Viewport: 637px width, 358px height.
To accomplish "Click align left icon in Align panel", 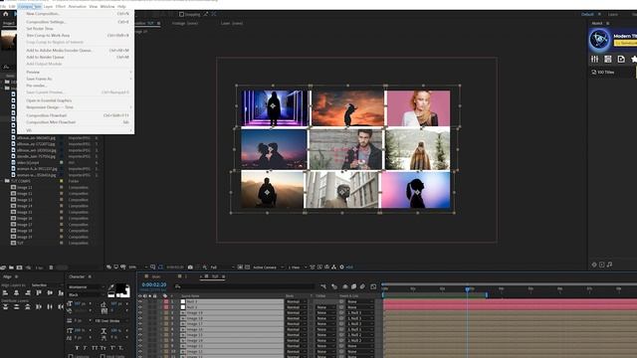I will point(5,292).
